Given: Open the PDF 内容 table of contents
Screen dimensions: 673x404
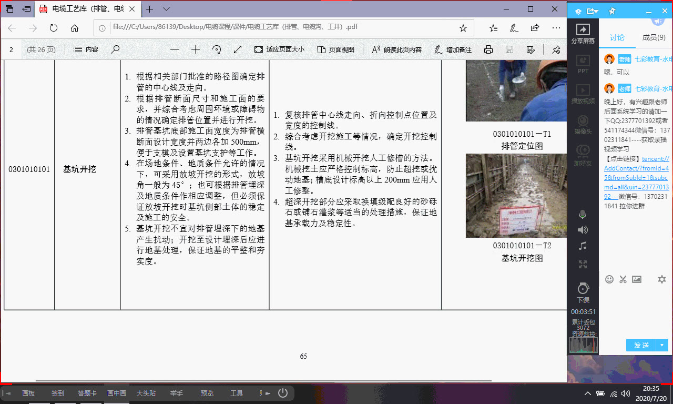Looking at the screenshot, I should click(86, 49).
